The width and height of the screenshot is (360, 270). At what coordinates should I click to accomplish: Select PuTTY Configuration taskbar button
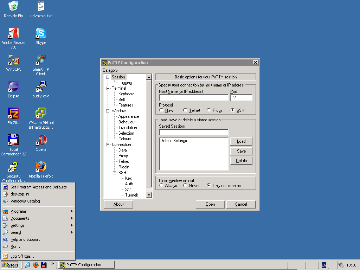pyautogui.click(x=86, y=265)
